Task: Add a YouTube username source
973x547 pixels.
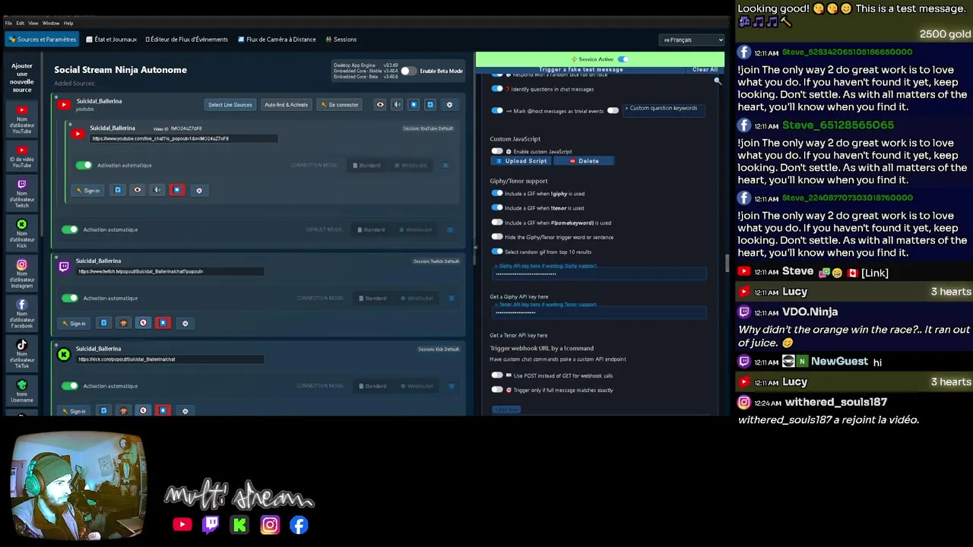Action: tap(21, 119)
